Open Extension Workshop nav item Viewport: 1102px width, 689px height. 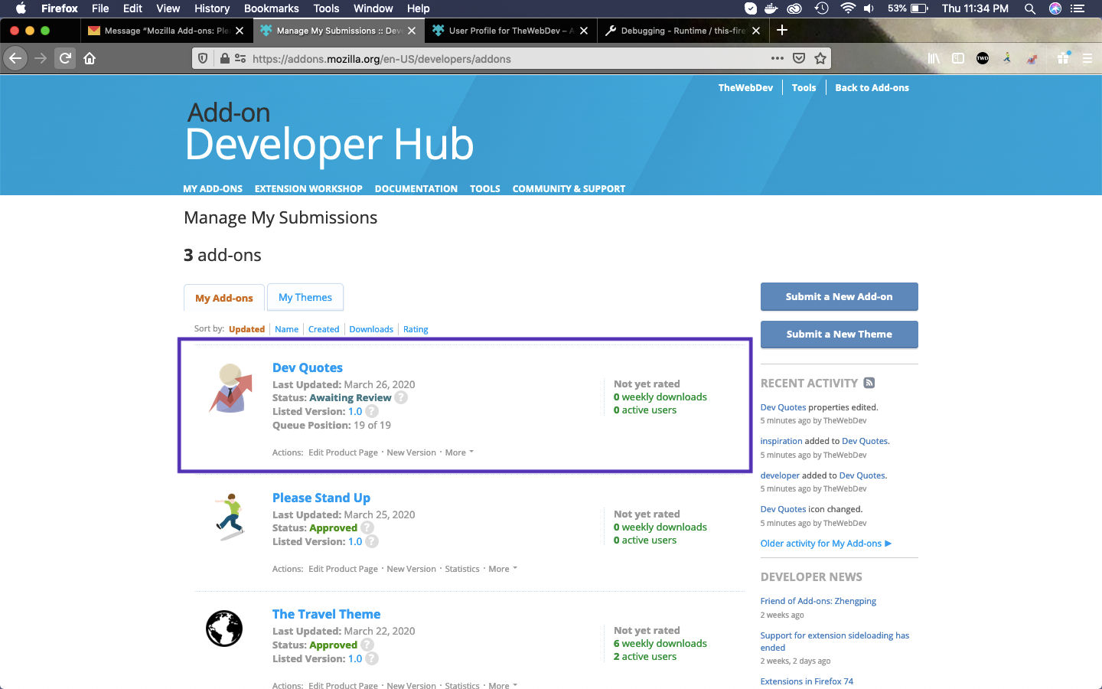308,188
